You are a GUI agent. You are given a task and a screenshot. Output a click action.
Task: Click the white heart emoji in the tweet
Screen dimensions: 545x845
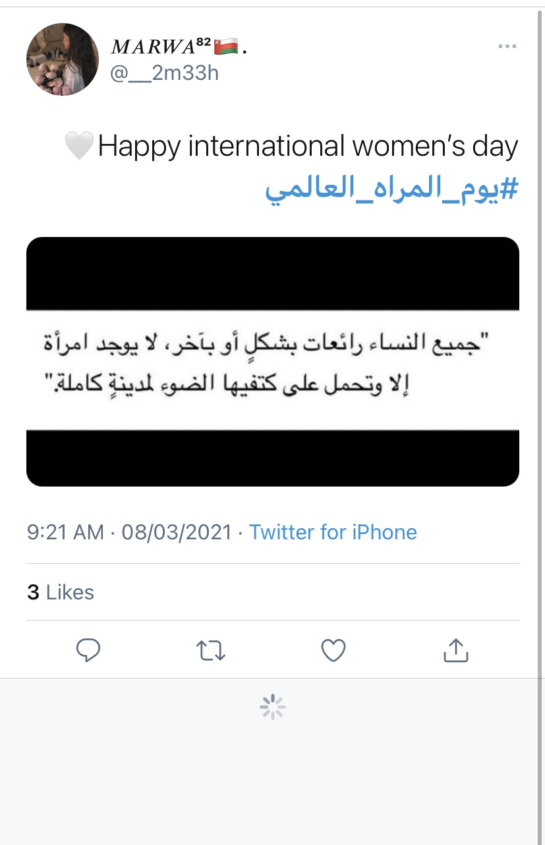click(78, 146)
